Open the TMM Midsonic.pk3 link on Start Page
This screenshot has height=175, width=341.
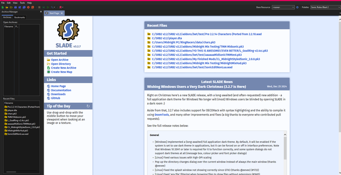pos(198,47)
